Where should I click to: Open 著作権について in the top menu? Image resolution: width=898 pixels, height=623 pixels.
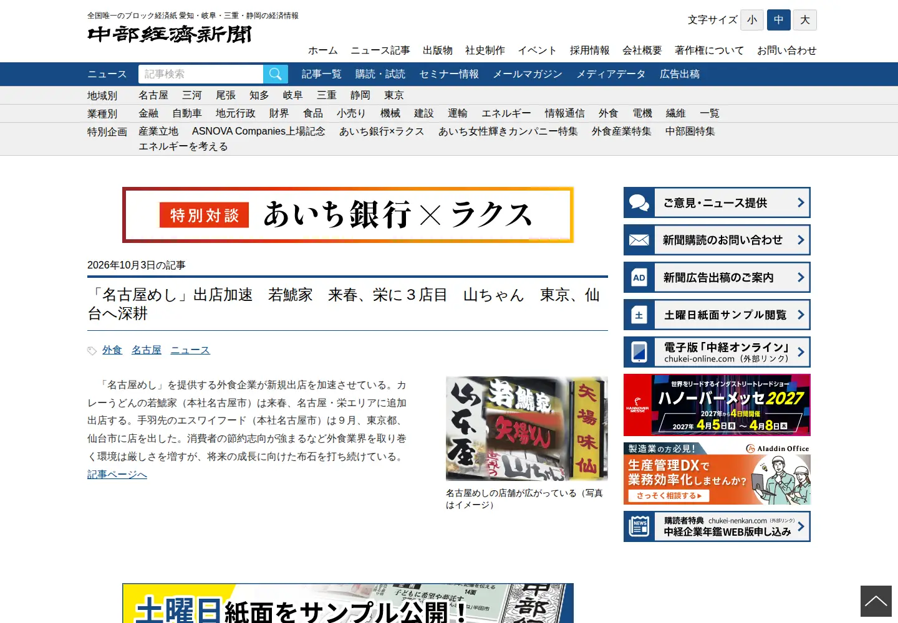(x=710, y=50)
